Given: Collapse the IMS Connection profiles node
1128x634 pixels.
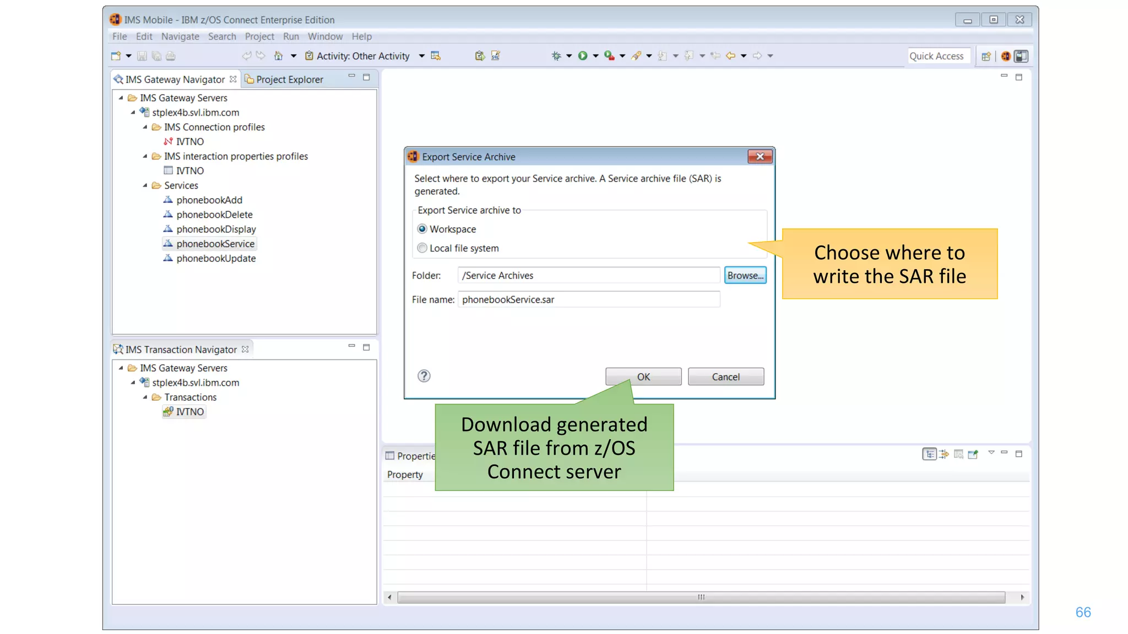Looking at the screenshot, I should [145, 127].
